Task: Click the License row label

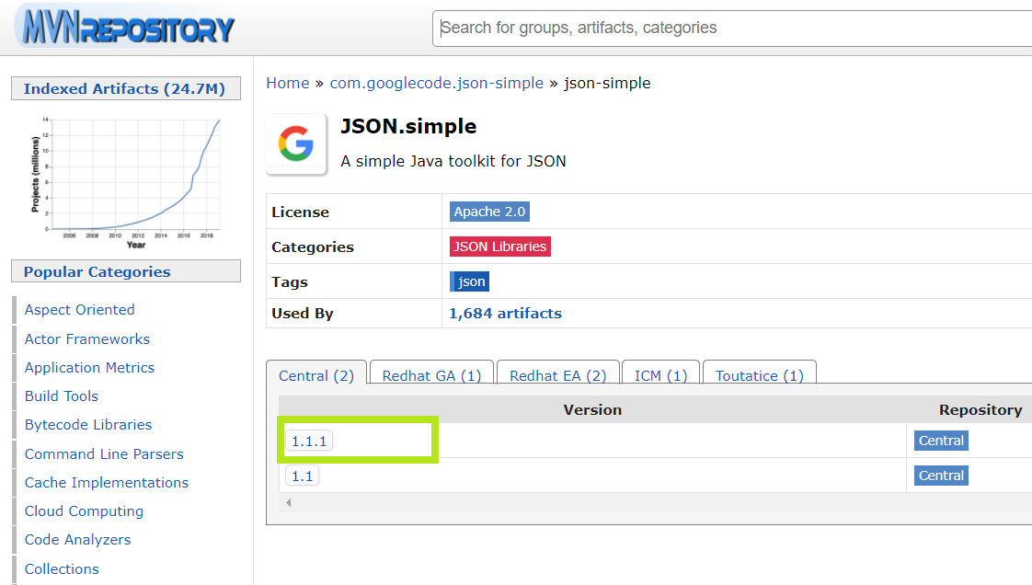Action: tap(300, 212)
